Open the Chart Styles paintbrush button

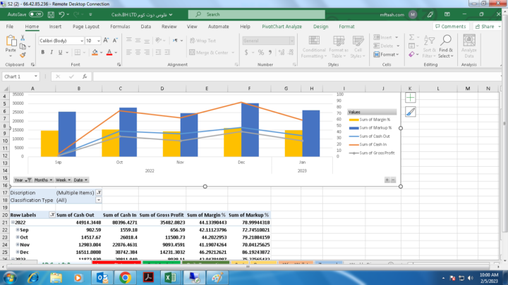(x=411, y=112)
